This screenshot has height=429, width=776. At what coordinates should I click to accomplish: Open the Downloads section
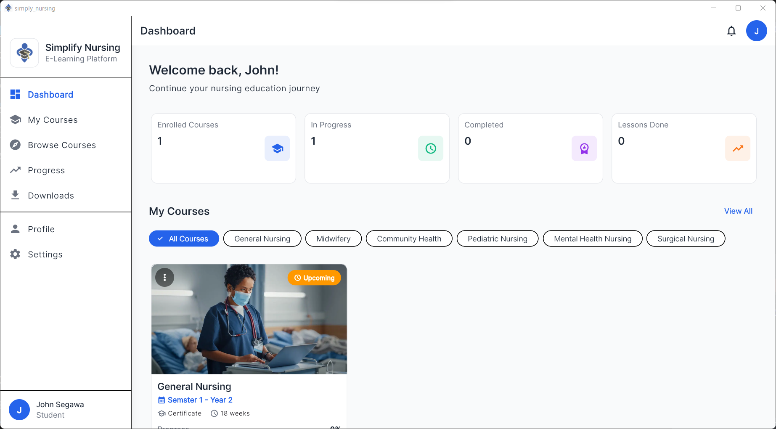pyautogui.click(x=50, y=196)
